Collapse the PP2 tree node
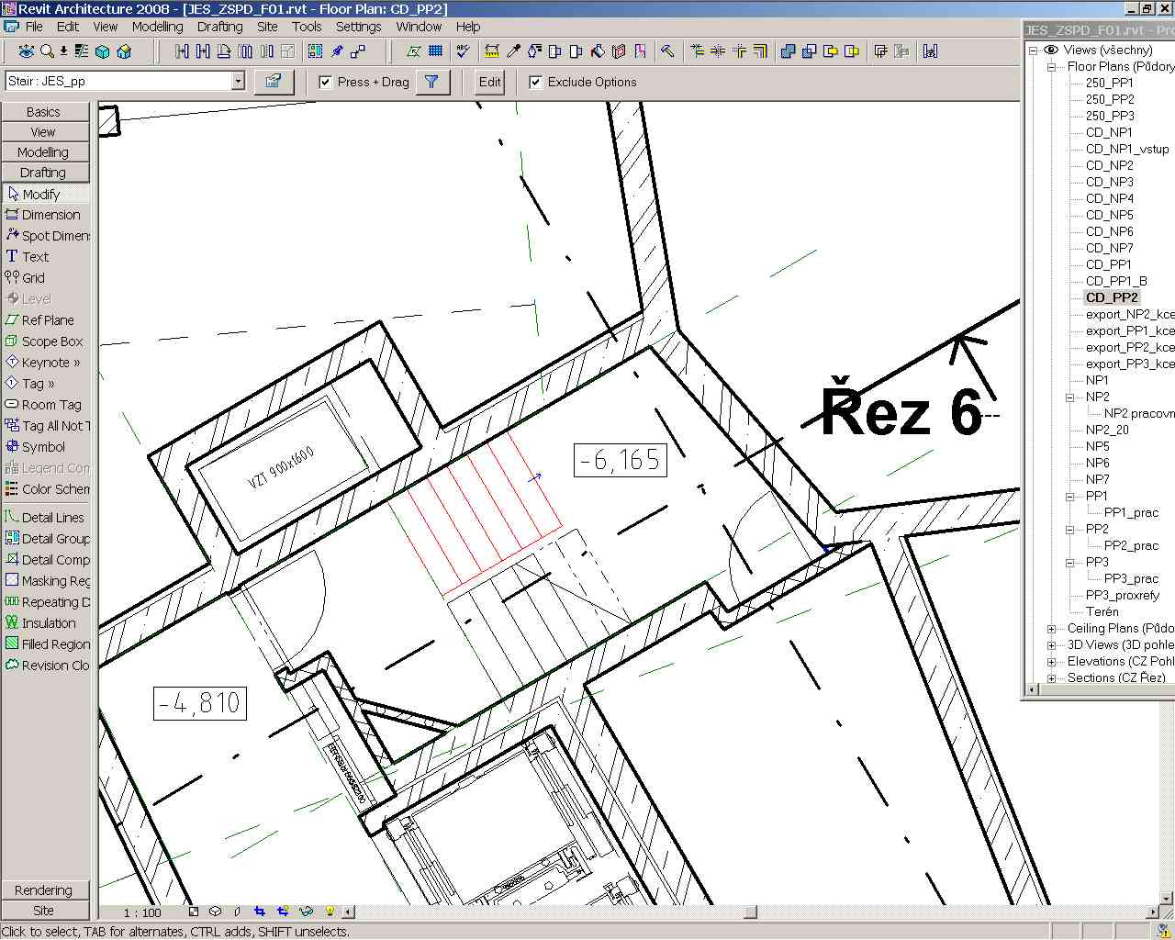The width and height of the screenshot is (1175, 940). [x=1069, y=530]
